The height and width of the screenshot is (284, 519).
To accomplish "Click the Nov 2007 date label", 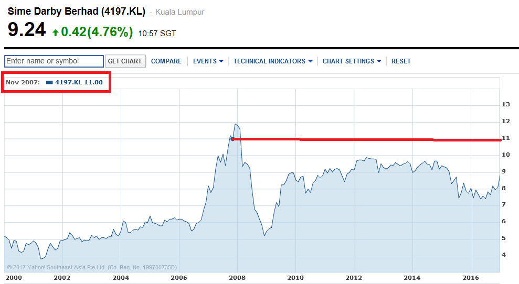I will pos(23,82).
